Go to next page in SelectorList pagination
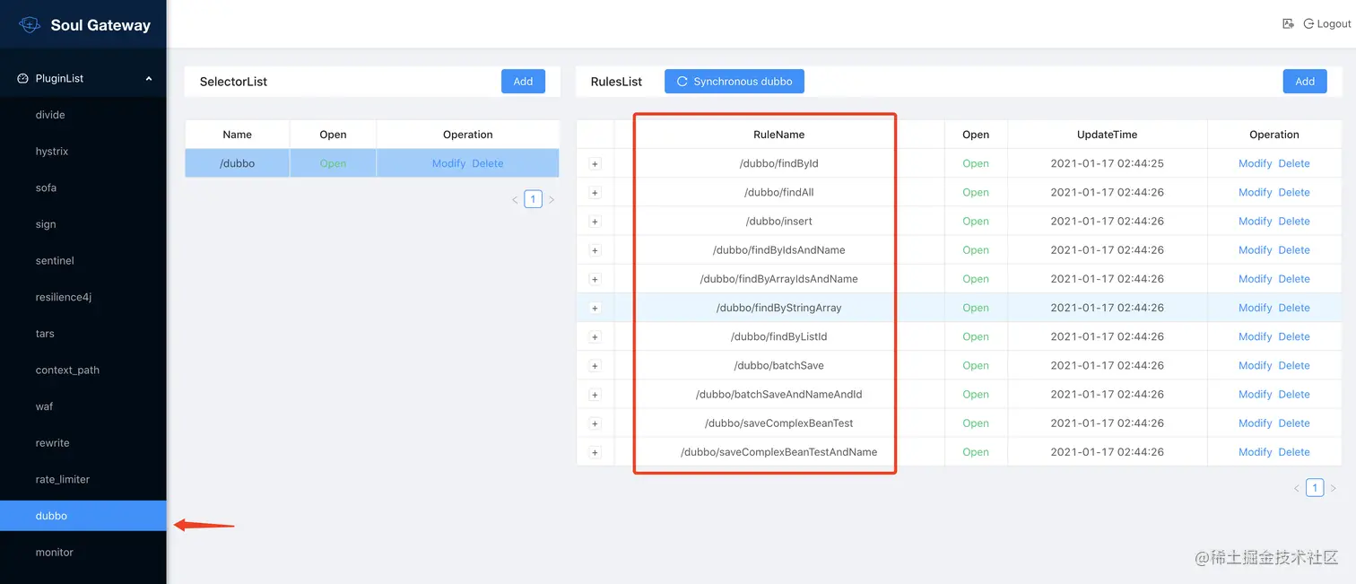This screenshot has width=1356, height=584. pos(552,200)
